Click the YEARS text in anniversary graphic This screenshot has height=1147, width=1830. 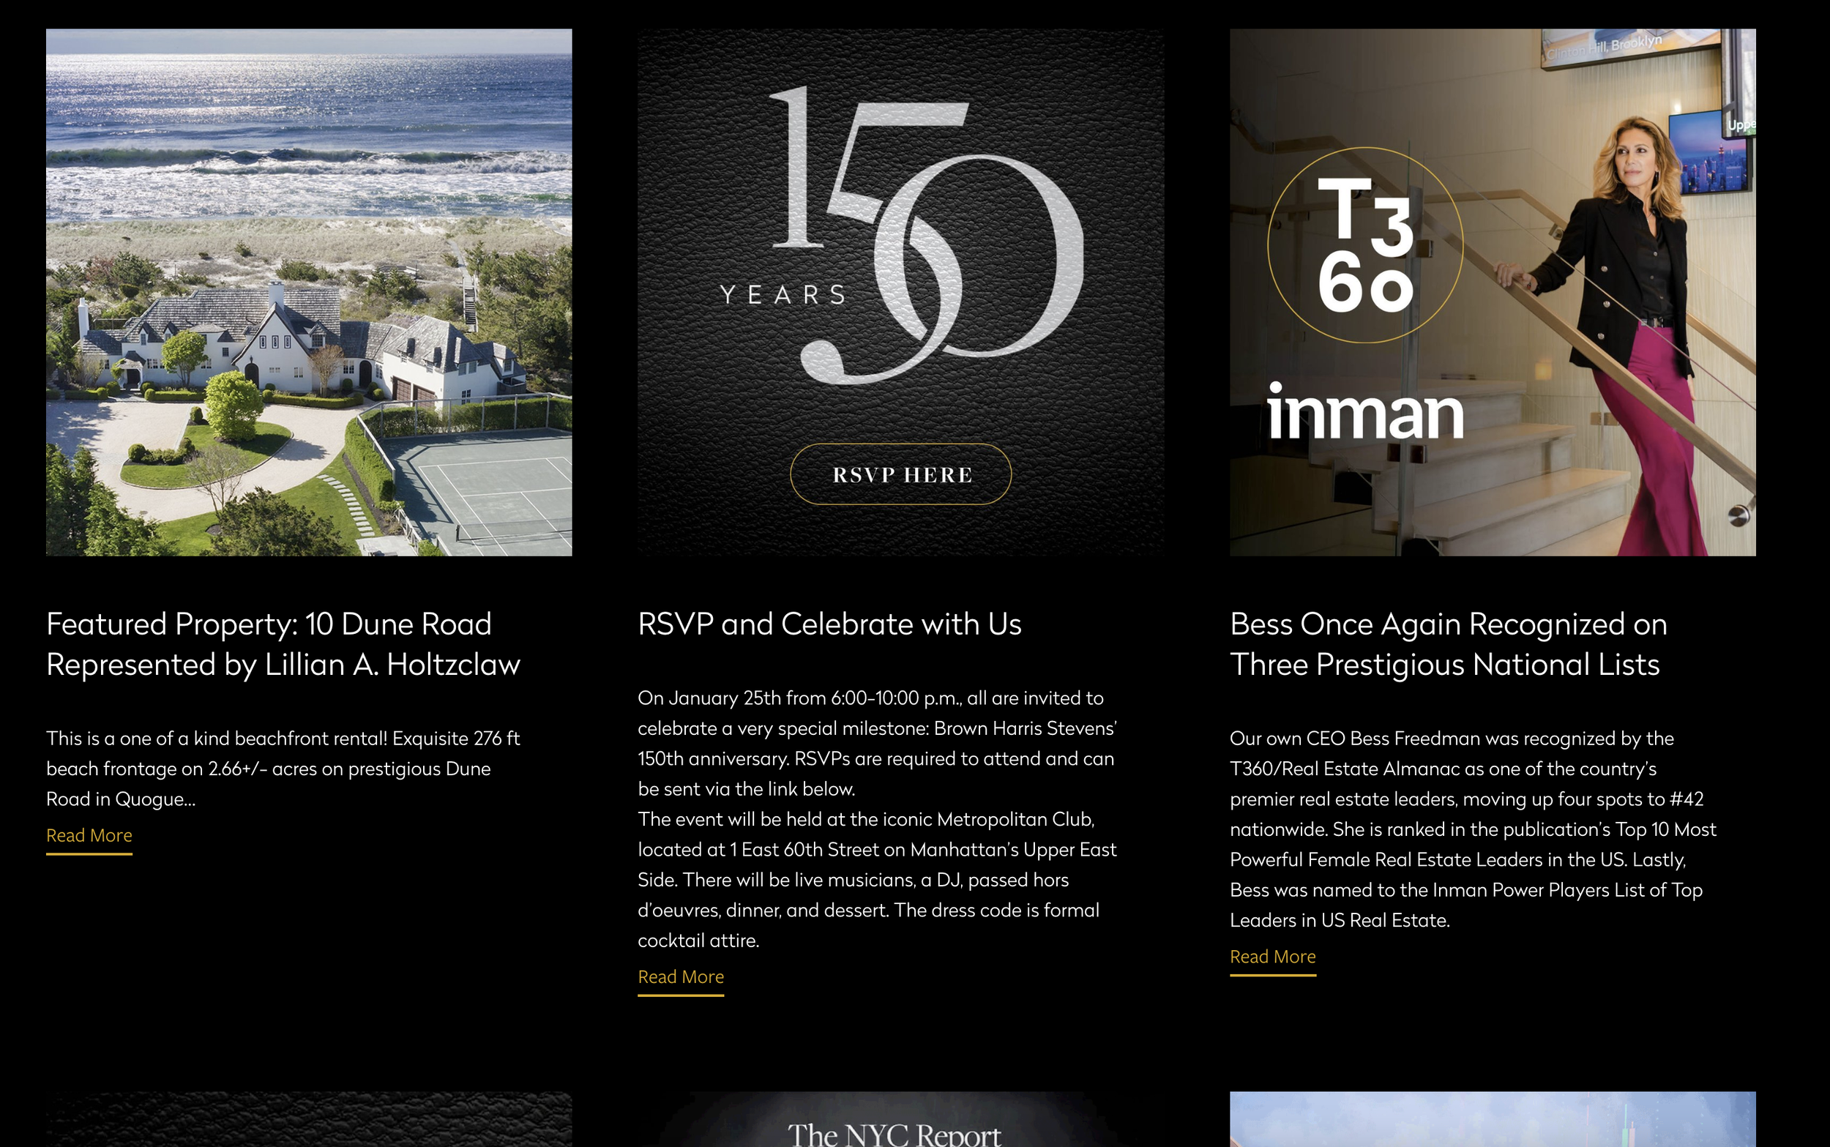pos(783,294)
